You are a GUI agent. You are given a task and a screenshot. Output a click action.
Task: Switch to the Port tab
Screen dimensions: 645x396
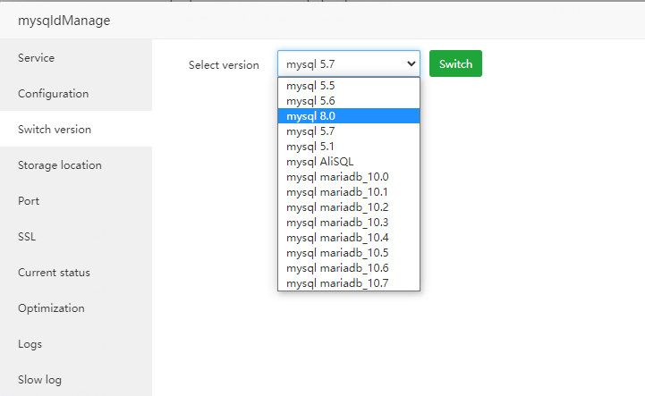[29, 201]
